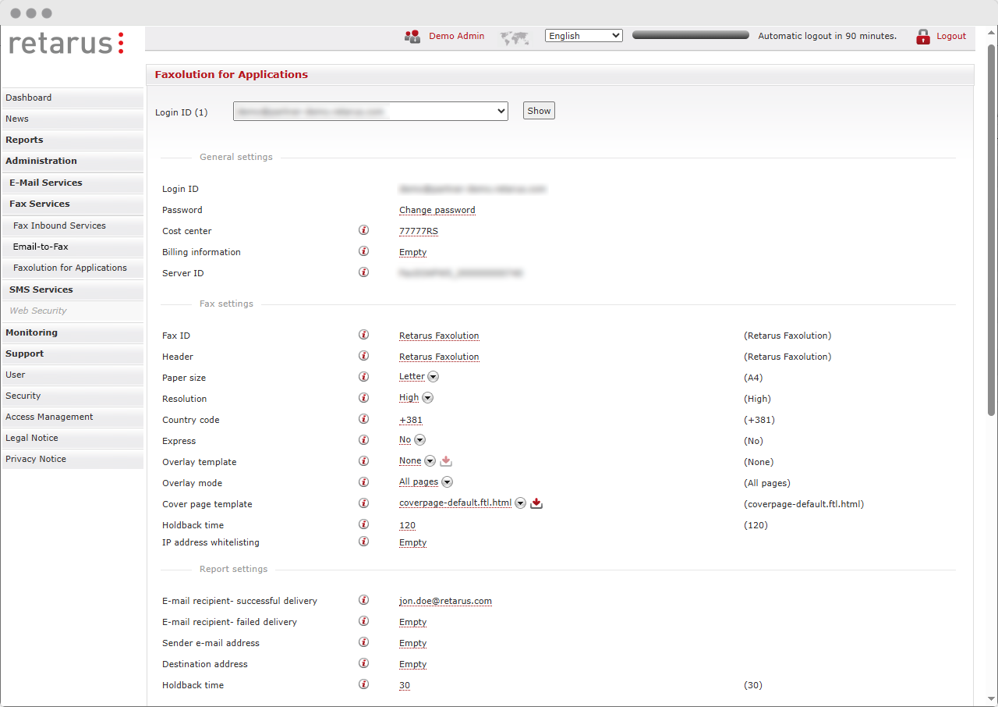Expand Express No dropdown arrow

[x=419, y=440]
